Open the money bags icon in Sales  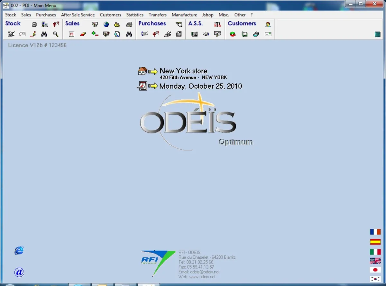pyautogui.click(x=117, y=24)
